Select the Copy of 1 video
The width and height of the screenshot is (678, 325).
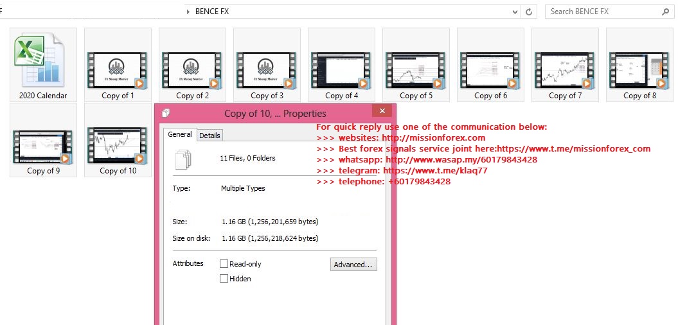point(118,65)
